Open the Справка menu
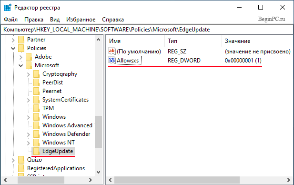This screenshot has height=185, width=294. coord(113,20)
